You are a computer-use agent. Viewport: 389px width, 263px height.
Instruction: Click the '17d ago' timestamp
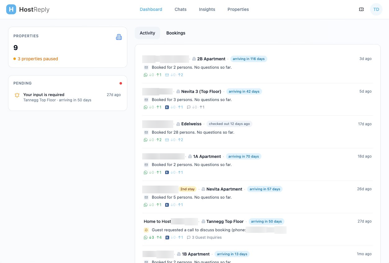[x=365, y=124]
